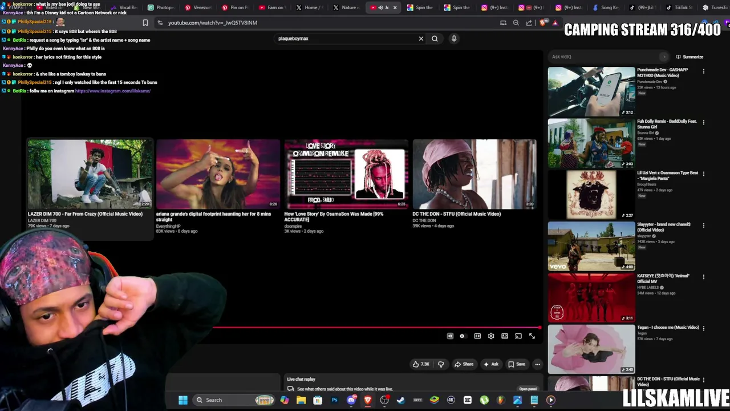Switch to the Song Key browser tab
The image size is (730, 411).
click(606, 7)
